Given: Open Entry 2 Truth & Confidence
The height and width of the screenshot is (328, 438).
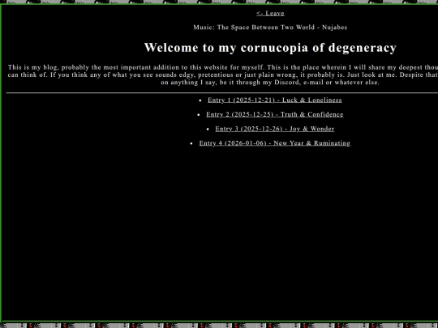Looking at the screenshot, I should coord(275,114).
